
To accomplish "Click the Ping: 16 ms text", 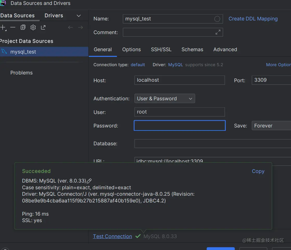I will coord(35,214).
